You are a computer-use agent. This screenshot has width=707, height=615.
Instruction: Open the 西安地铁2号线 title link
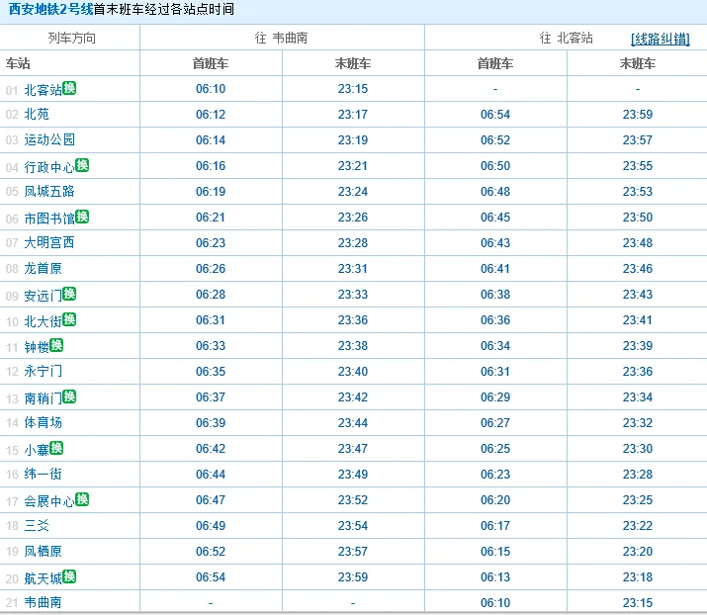click(51, 9)
